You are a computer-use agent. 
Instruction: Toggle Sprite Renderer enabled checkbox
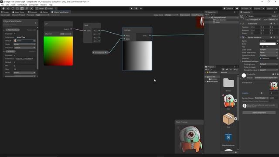tap(246, 38)
